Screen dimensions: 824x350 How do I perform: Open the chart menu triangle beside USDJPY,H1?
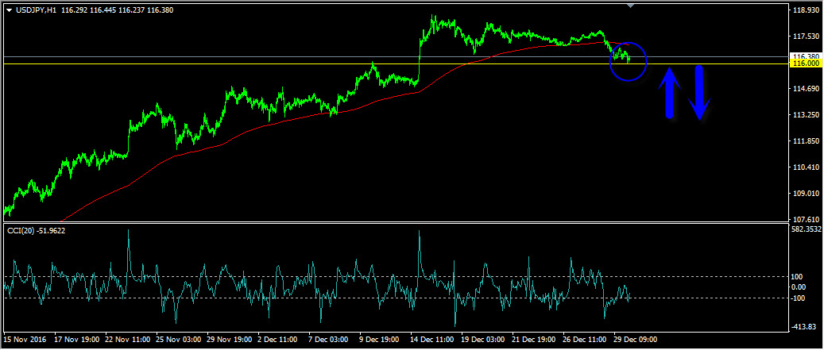tap(9, 10)
